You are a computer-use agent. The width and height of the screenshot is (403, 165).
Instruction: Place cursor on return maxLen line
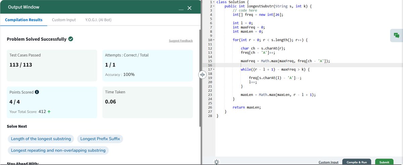[247, 108]
